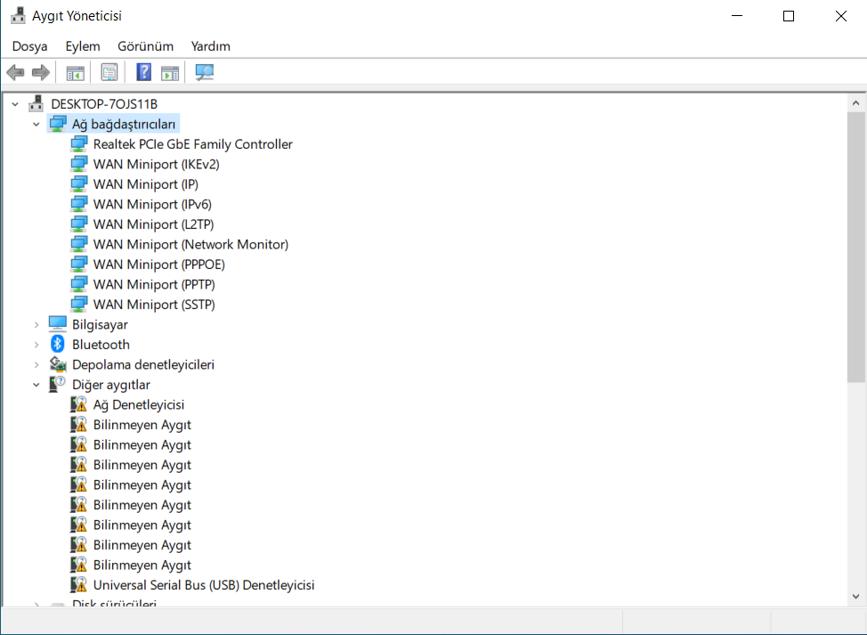Image resolution: width=867 pixels, height=635 pixels.
Task: Toggle the action pane toolbar icon
Action: (x=170, y=72)
